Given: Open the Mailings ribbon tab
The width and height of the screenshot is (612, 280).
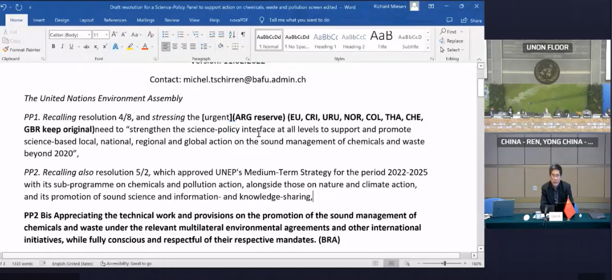Looking at the screenshot, I should pos(145,20).
